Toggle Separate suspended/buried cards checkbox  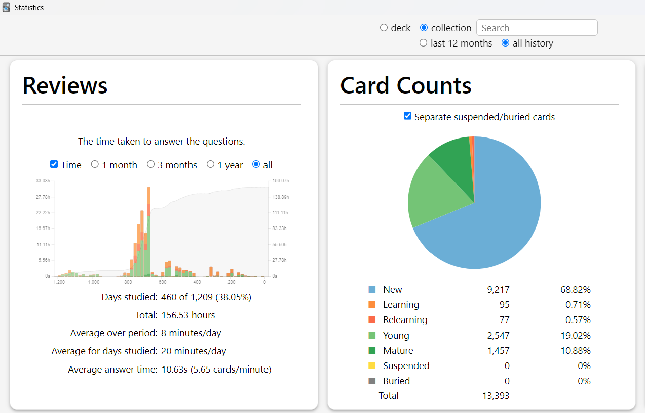407,116
